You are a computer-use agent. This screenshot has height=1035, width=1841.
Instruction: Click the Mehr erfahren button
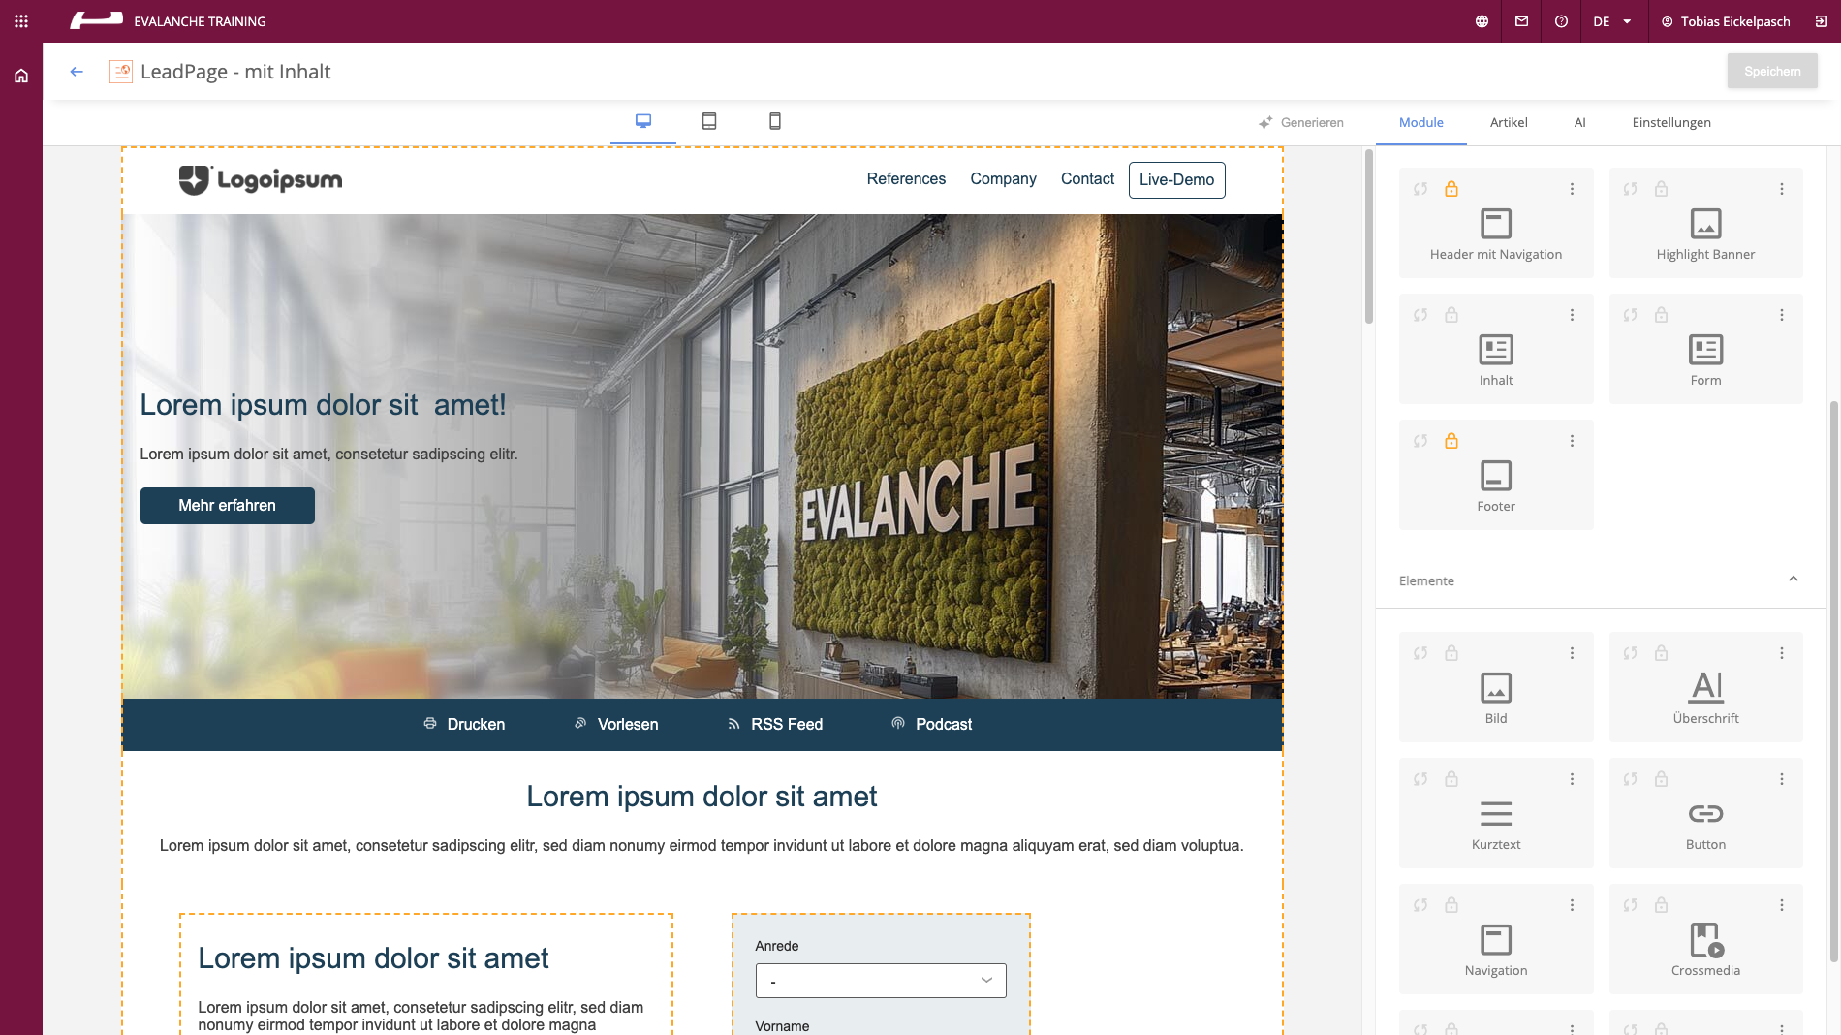click(x=228, y=506)
